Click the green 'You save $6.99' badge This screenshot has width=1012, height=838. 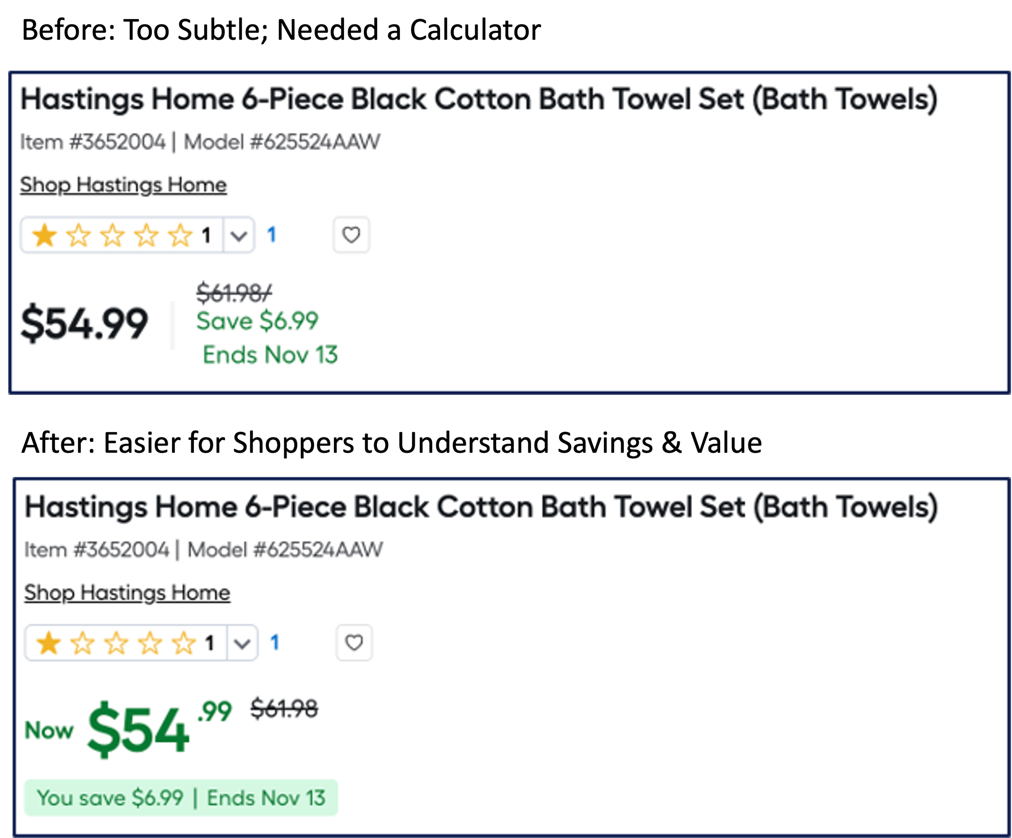tap(181, 798)
